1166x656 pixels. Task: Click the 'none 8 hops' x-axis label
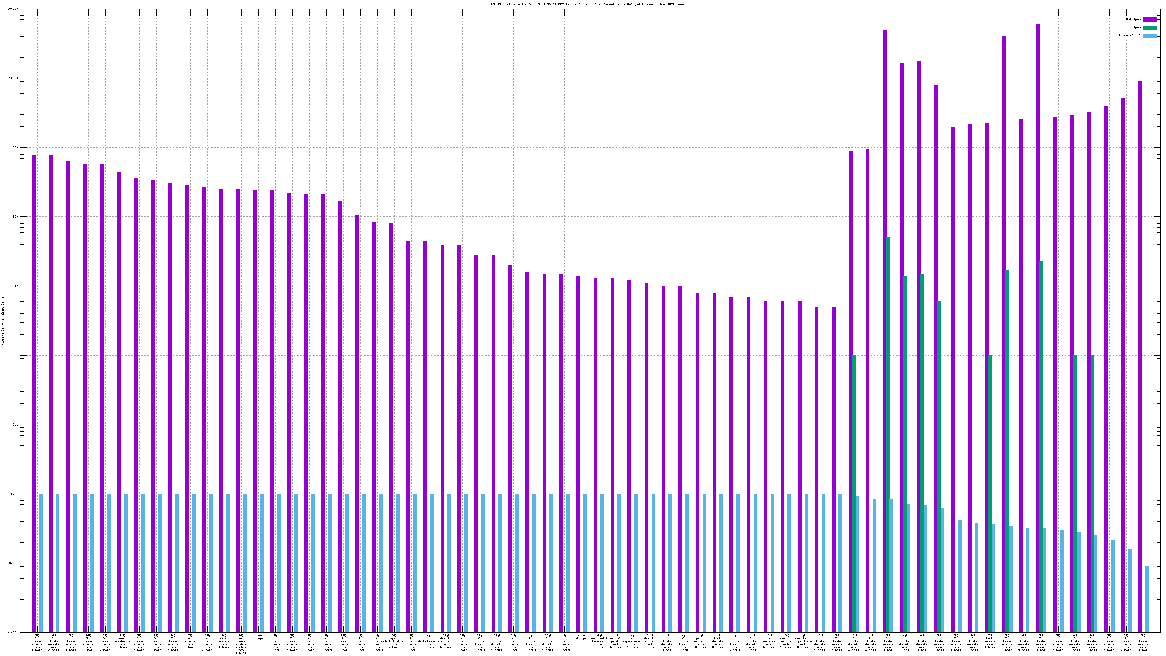pos(258,637)
